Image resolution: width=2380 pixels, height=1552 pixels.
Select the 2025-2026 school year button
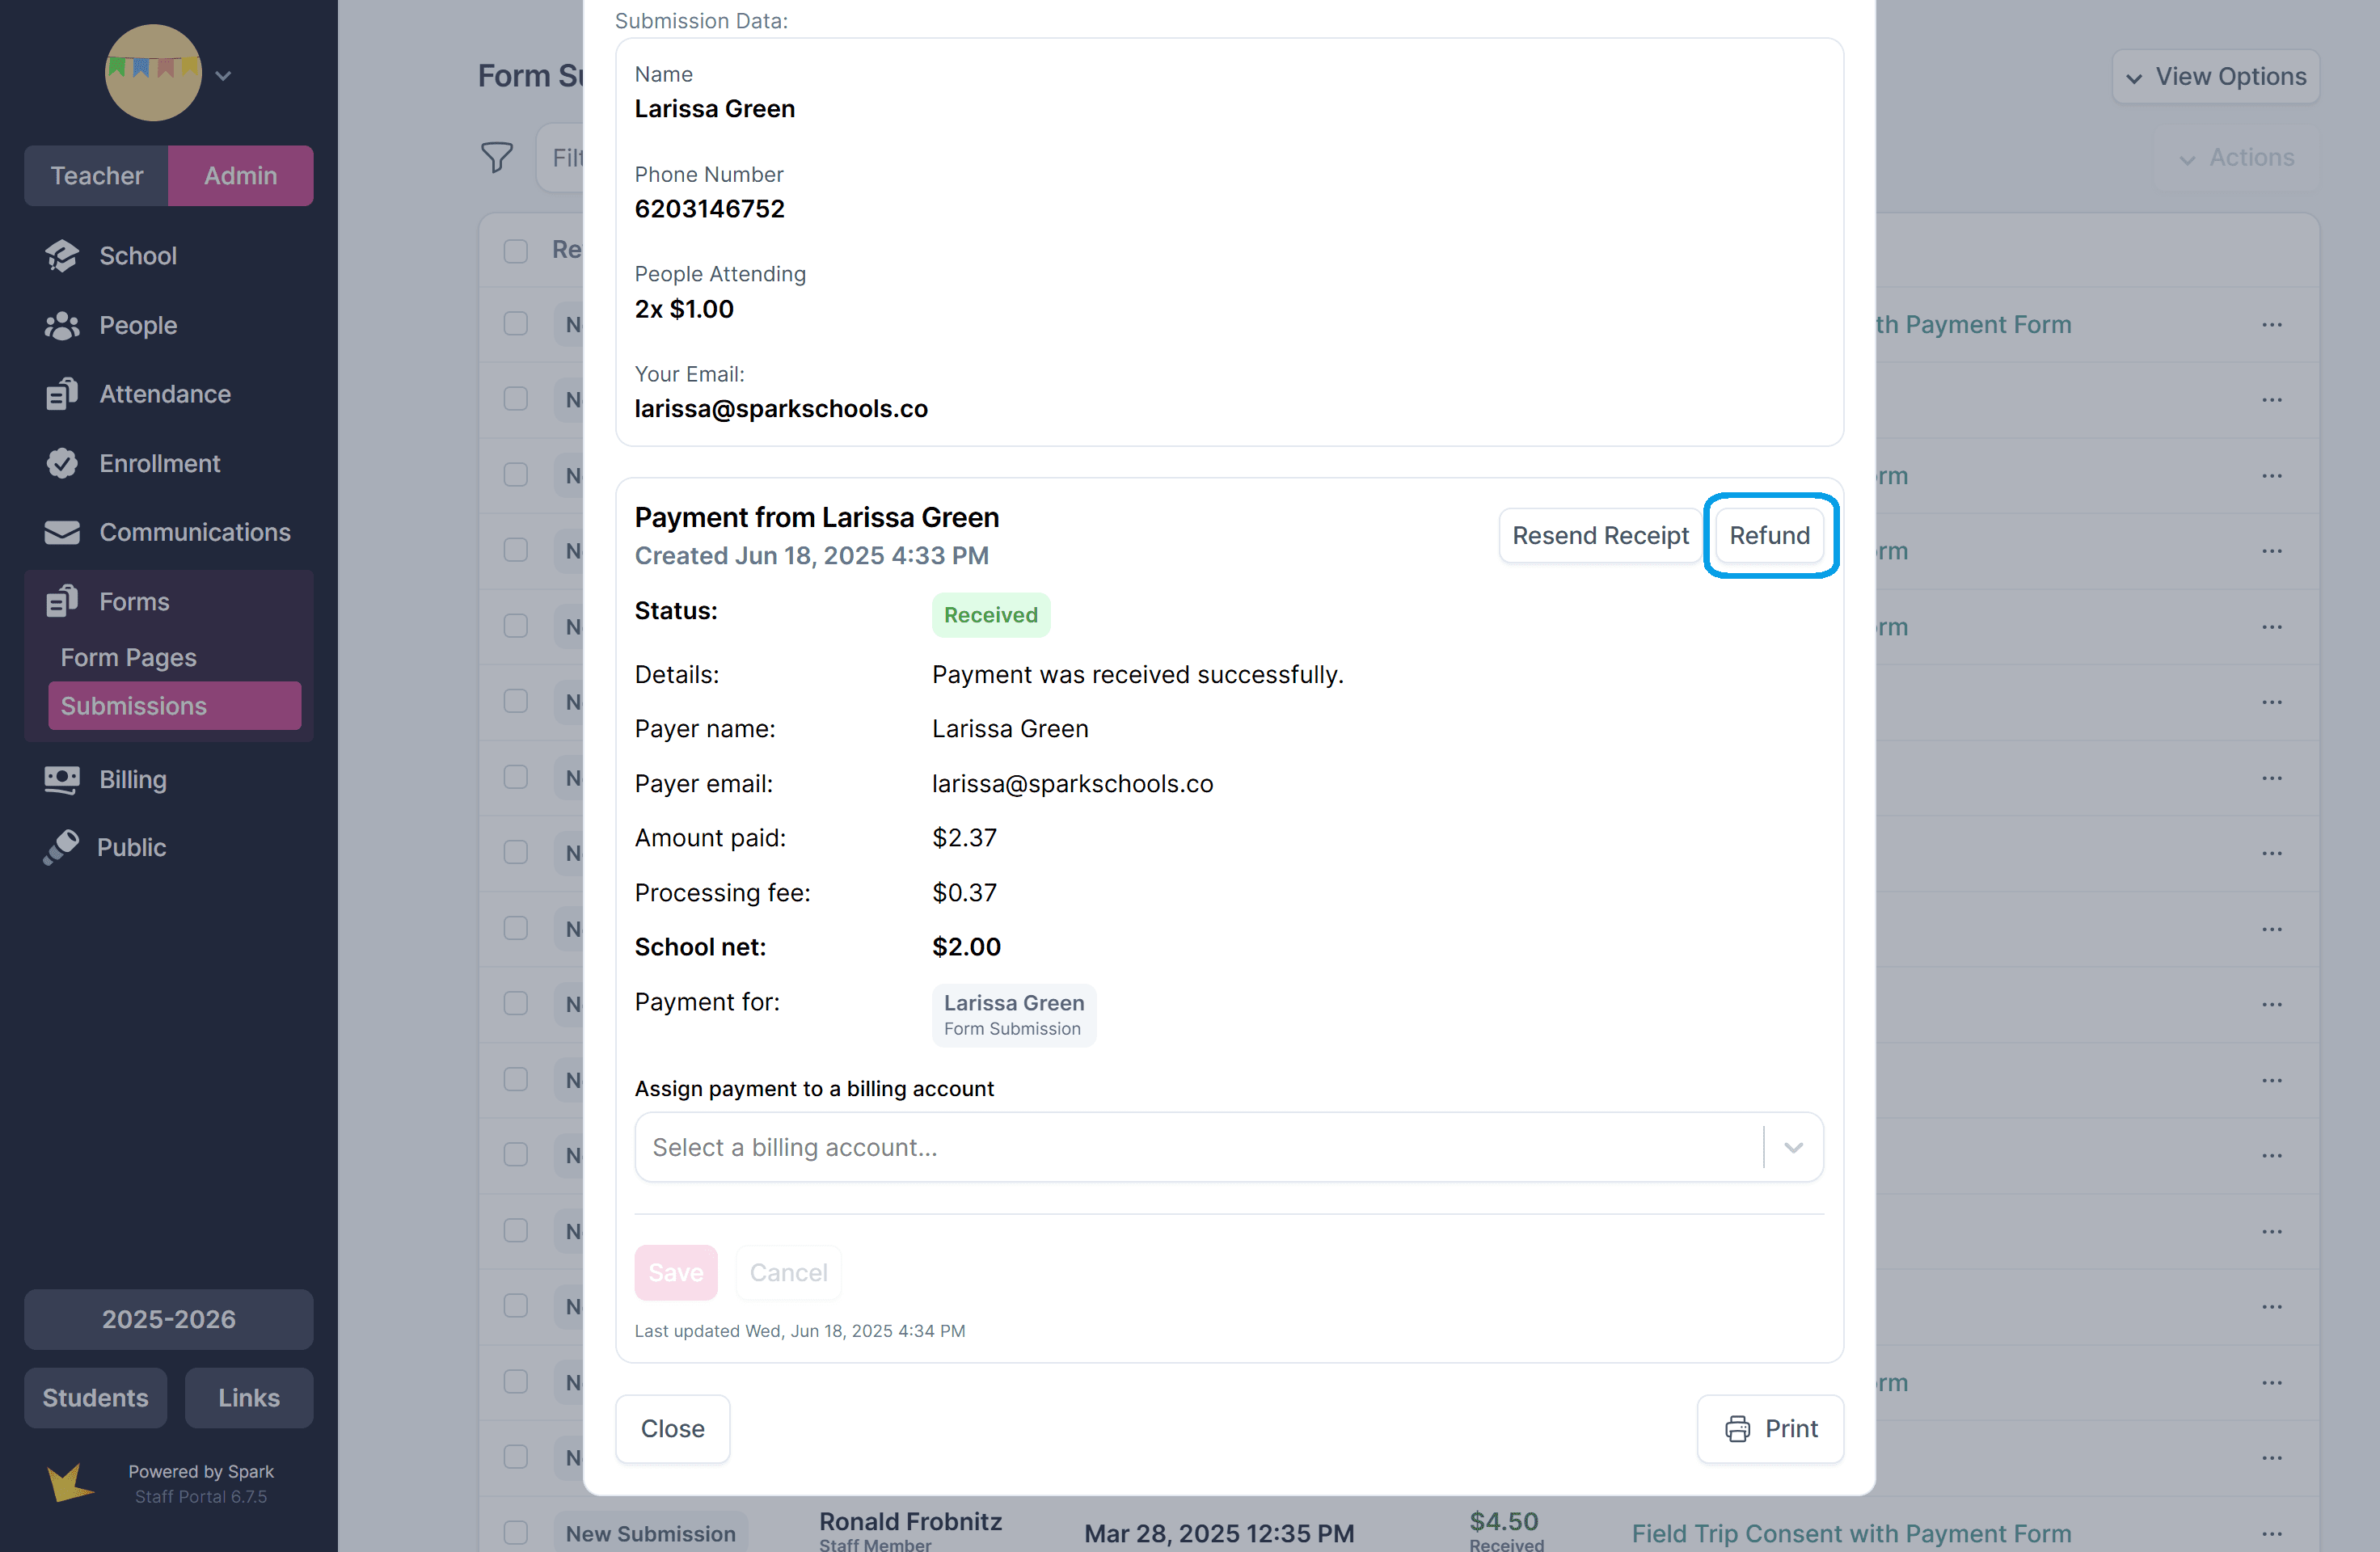[x=169, y=1320]
